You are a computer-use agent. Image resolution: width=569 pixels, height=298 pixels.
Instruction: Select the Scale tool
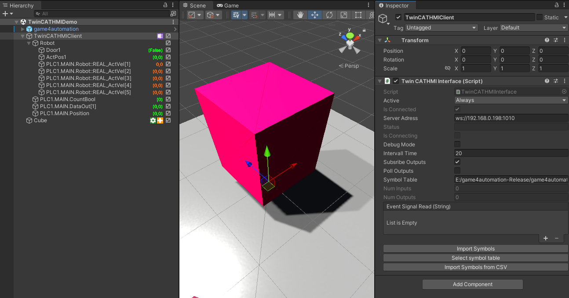(x=344, y=15)
